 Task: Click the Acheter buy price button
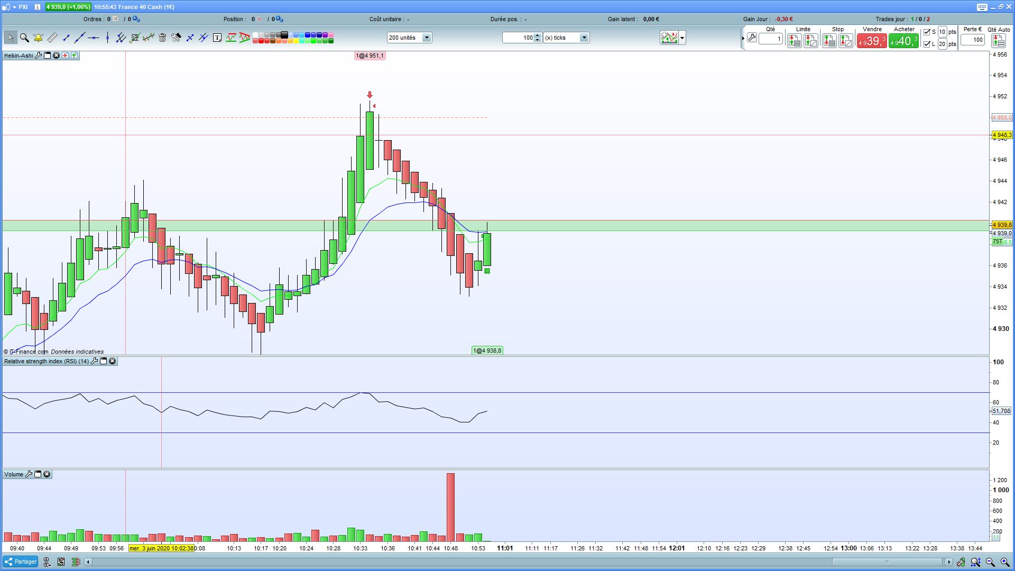pos(903,41)
